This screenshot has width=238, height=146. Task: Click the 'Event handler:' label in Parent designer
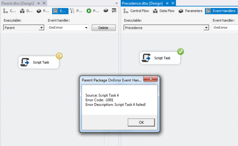[x=59, y=20]
